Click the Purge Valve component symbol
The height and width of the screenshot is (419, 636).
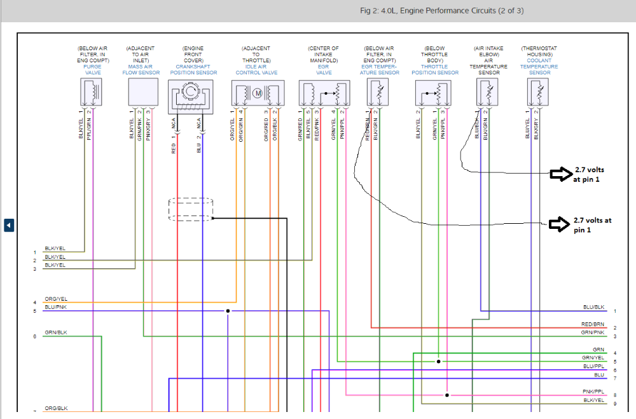coord(92,93)
